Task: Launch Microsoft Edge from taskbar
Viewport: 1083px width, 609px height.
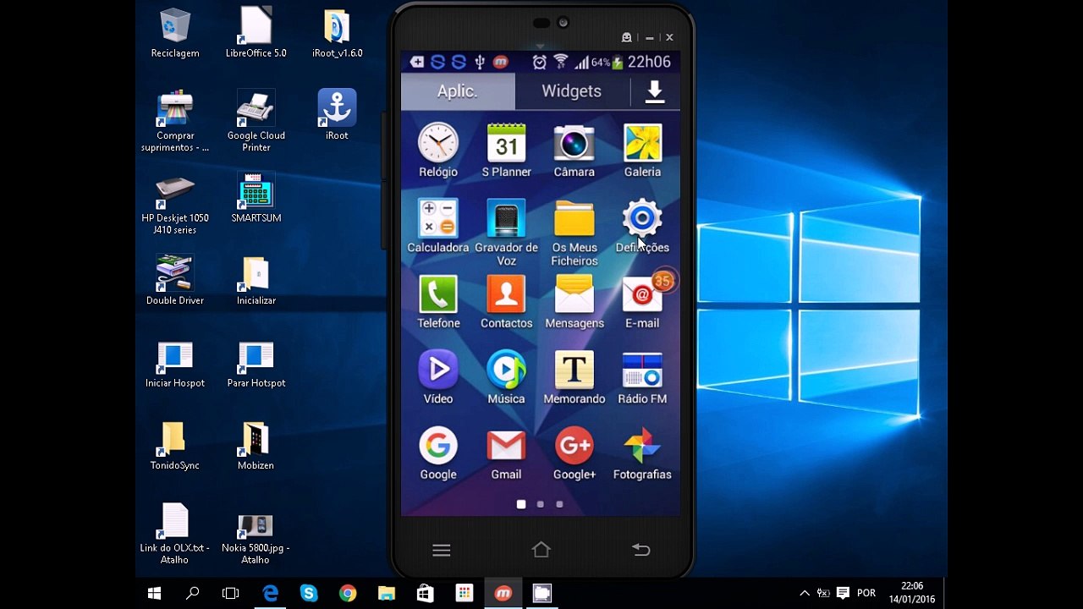Action: tap(270, 594)
